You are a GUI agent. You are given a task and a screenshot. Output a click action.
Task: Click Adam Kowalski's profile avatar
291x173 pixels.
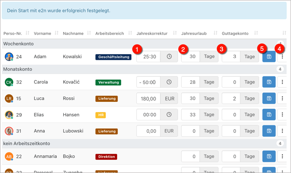9,57
